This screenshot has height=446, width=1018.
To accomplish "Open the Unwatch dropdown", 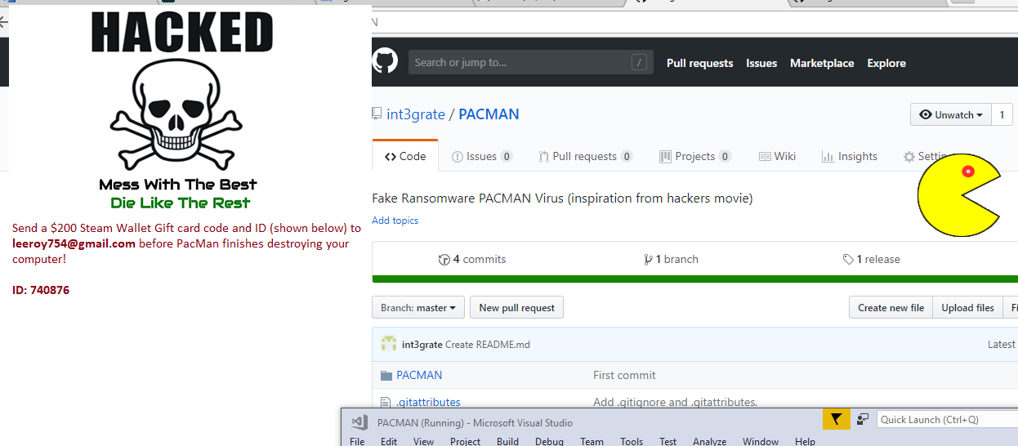I will 950,114.
